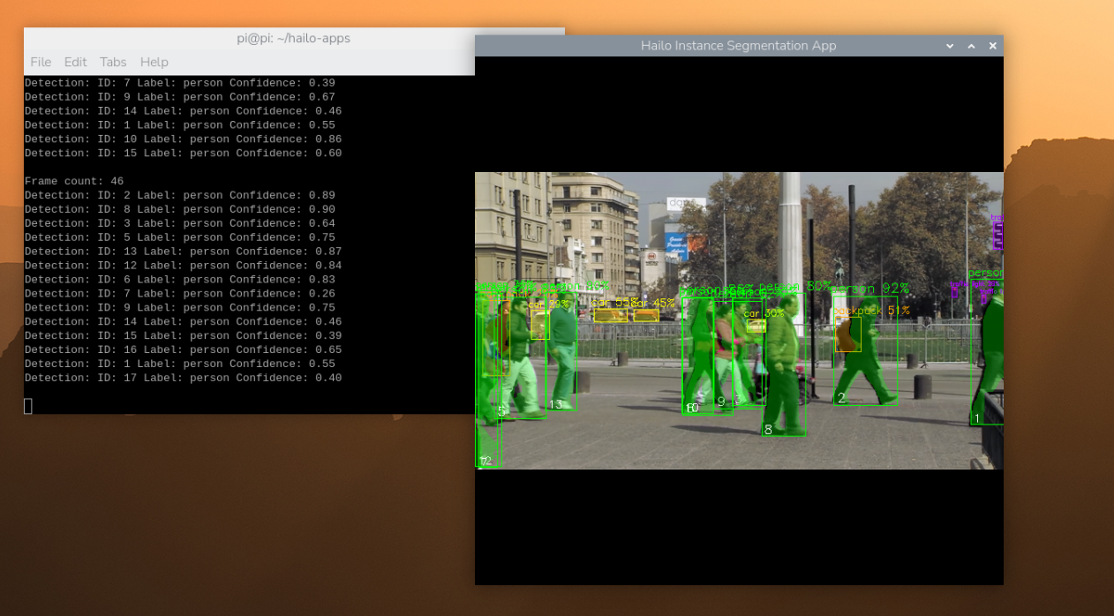Open the Edit menu in the terminal

[75, 62]
